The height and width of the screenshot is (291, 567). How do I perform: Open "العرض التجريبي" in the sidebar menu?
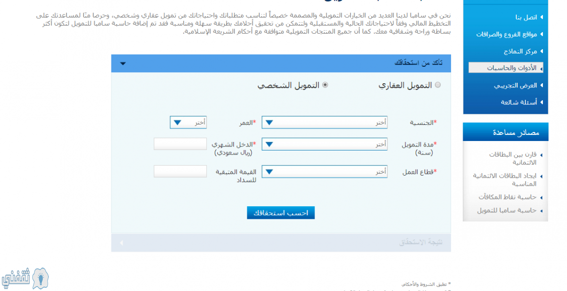coord(515,85)
